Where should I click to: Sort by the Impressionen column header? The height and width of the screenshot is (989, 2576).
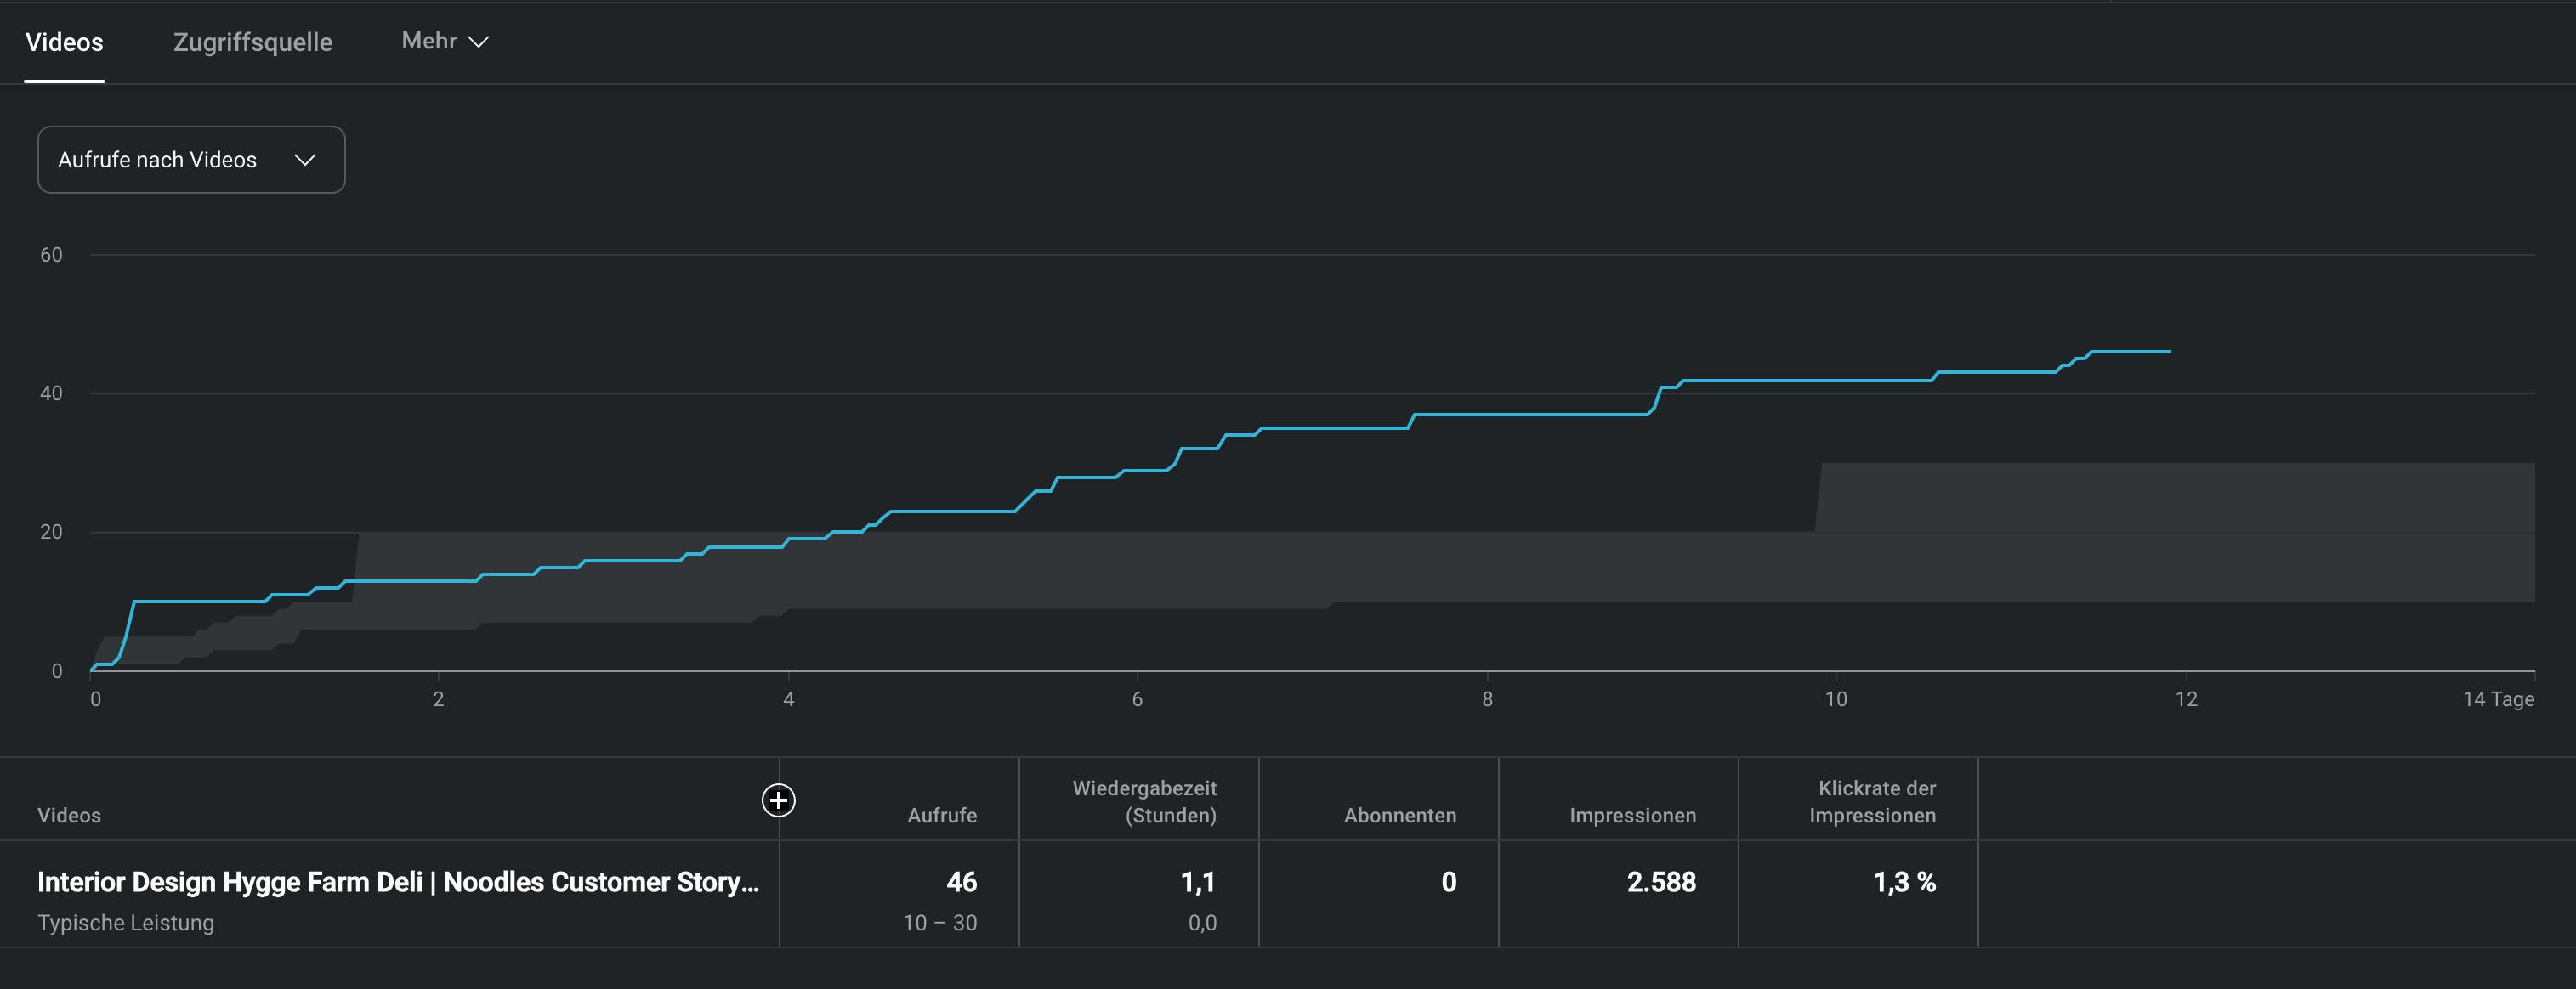1632,815
